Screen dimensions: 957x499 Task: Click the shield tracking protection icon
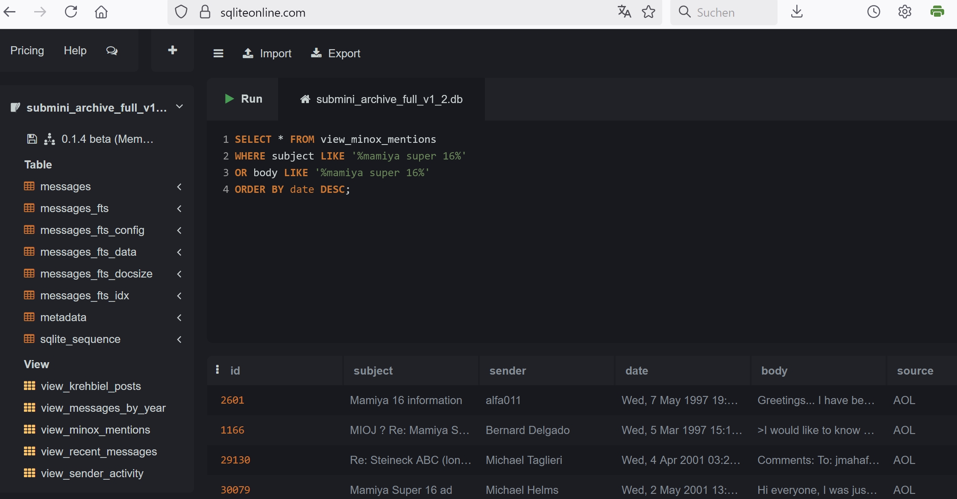tap(181, 12)
